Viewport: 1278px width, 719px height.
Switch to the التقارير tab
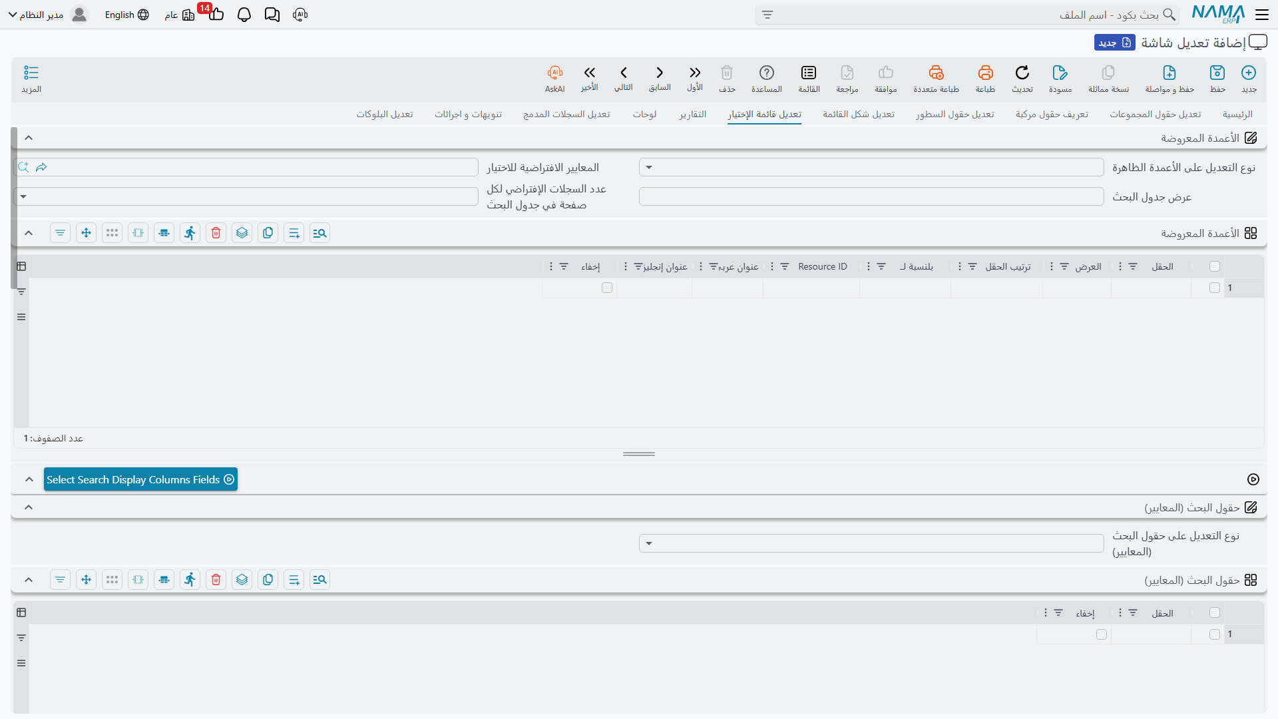click(x=693, y=115)
